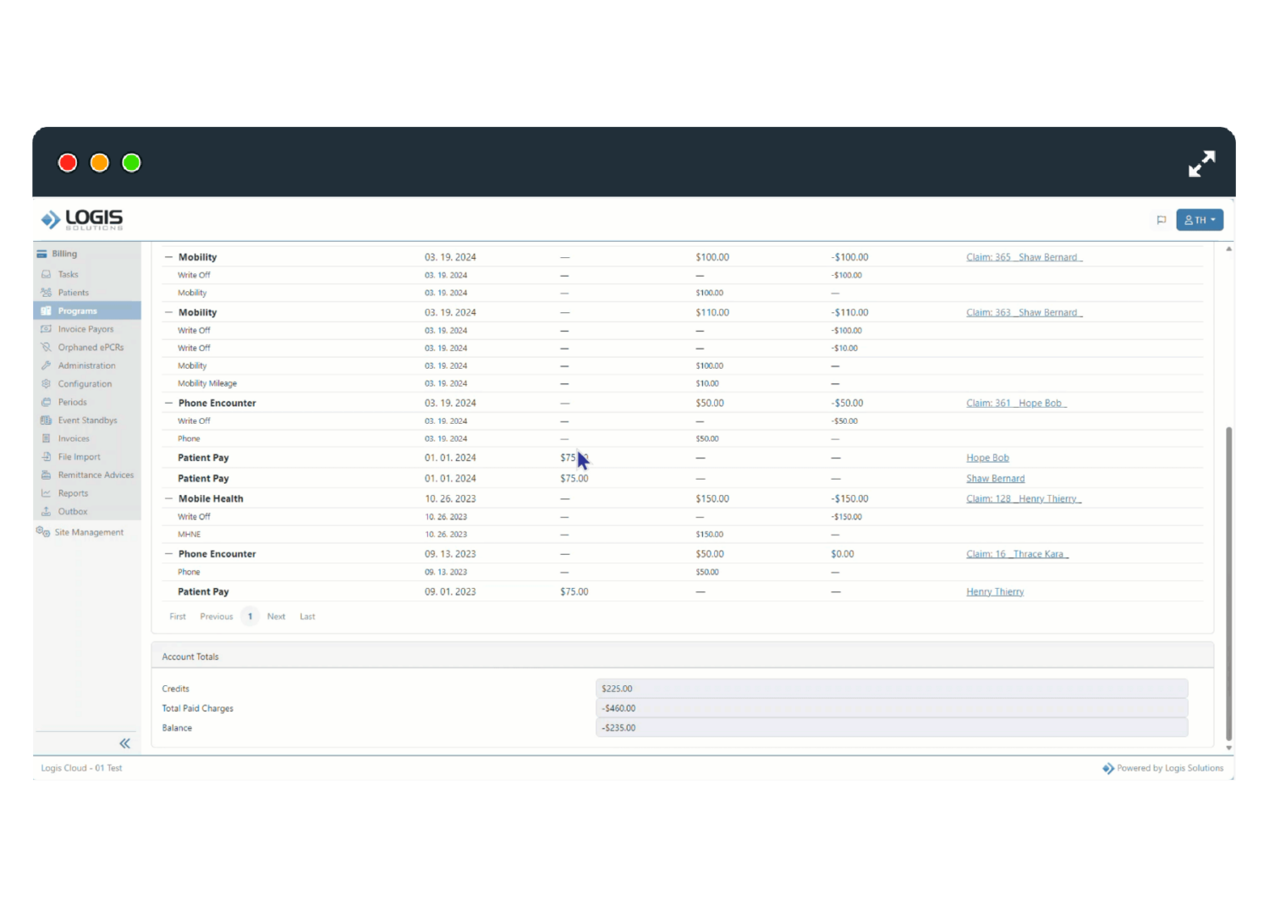Screen dimensions: 1269x906
Task: Collapse the first Mobility charge group
Action: click(x=168, y=256)
